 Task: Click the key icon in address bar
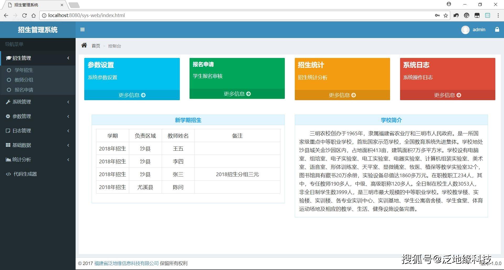click(437, 15)
